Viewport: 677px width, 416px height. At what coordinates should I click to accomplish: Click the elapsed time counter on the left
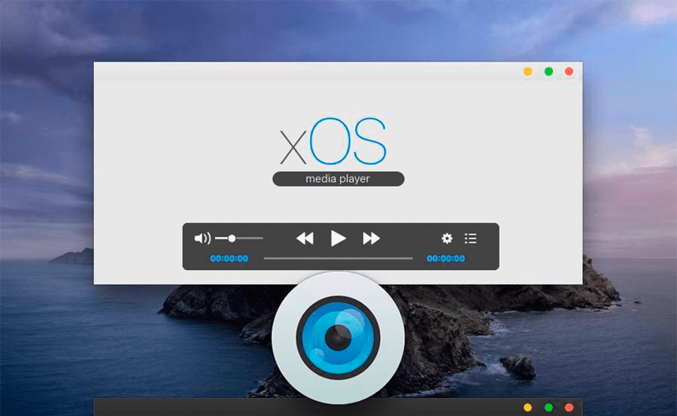point(229,259)
